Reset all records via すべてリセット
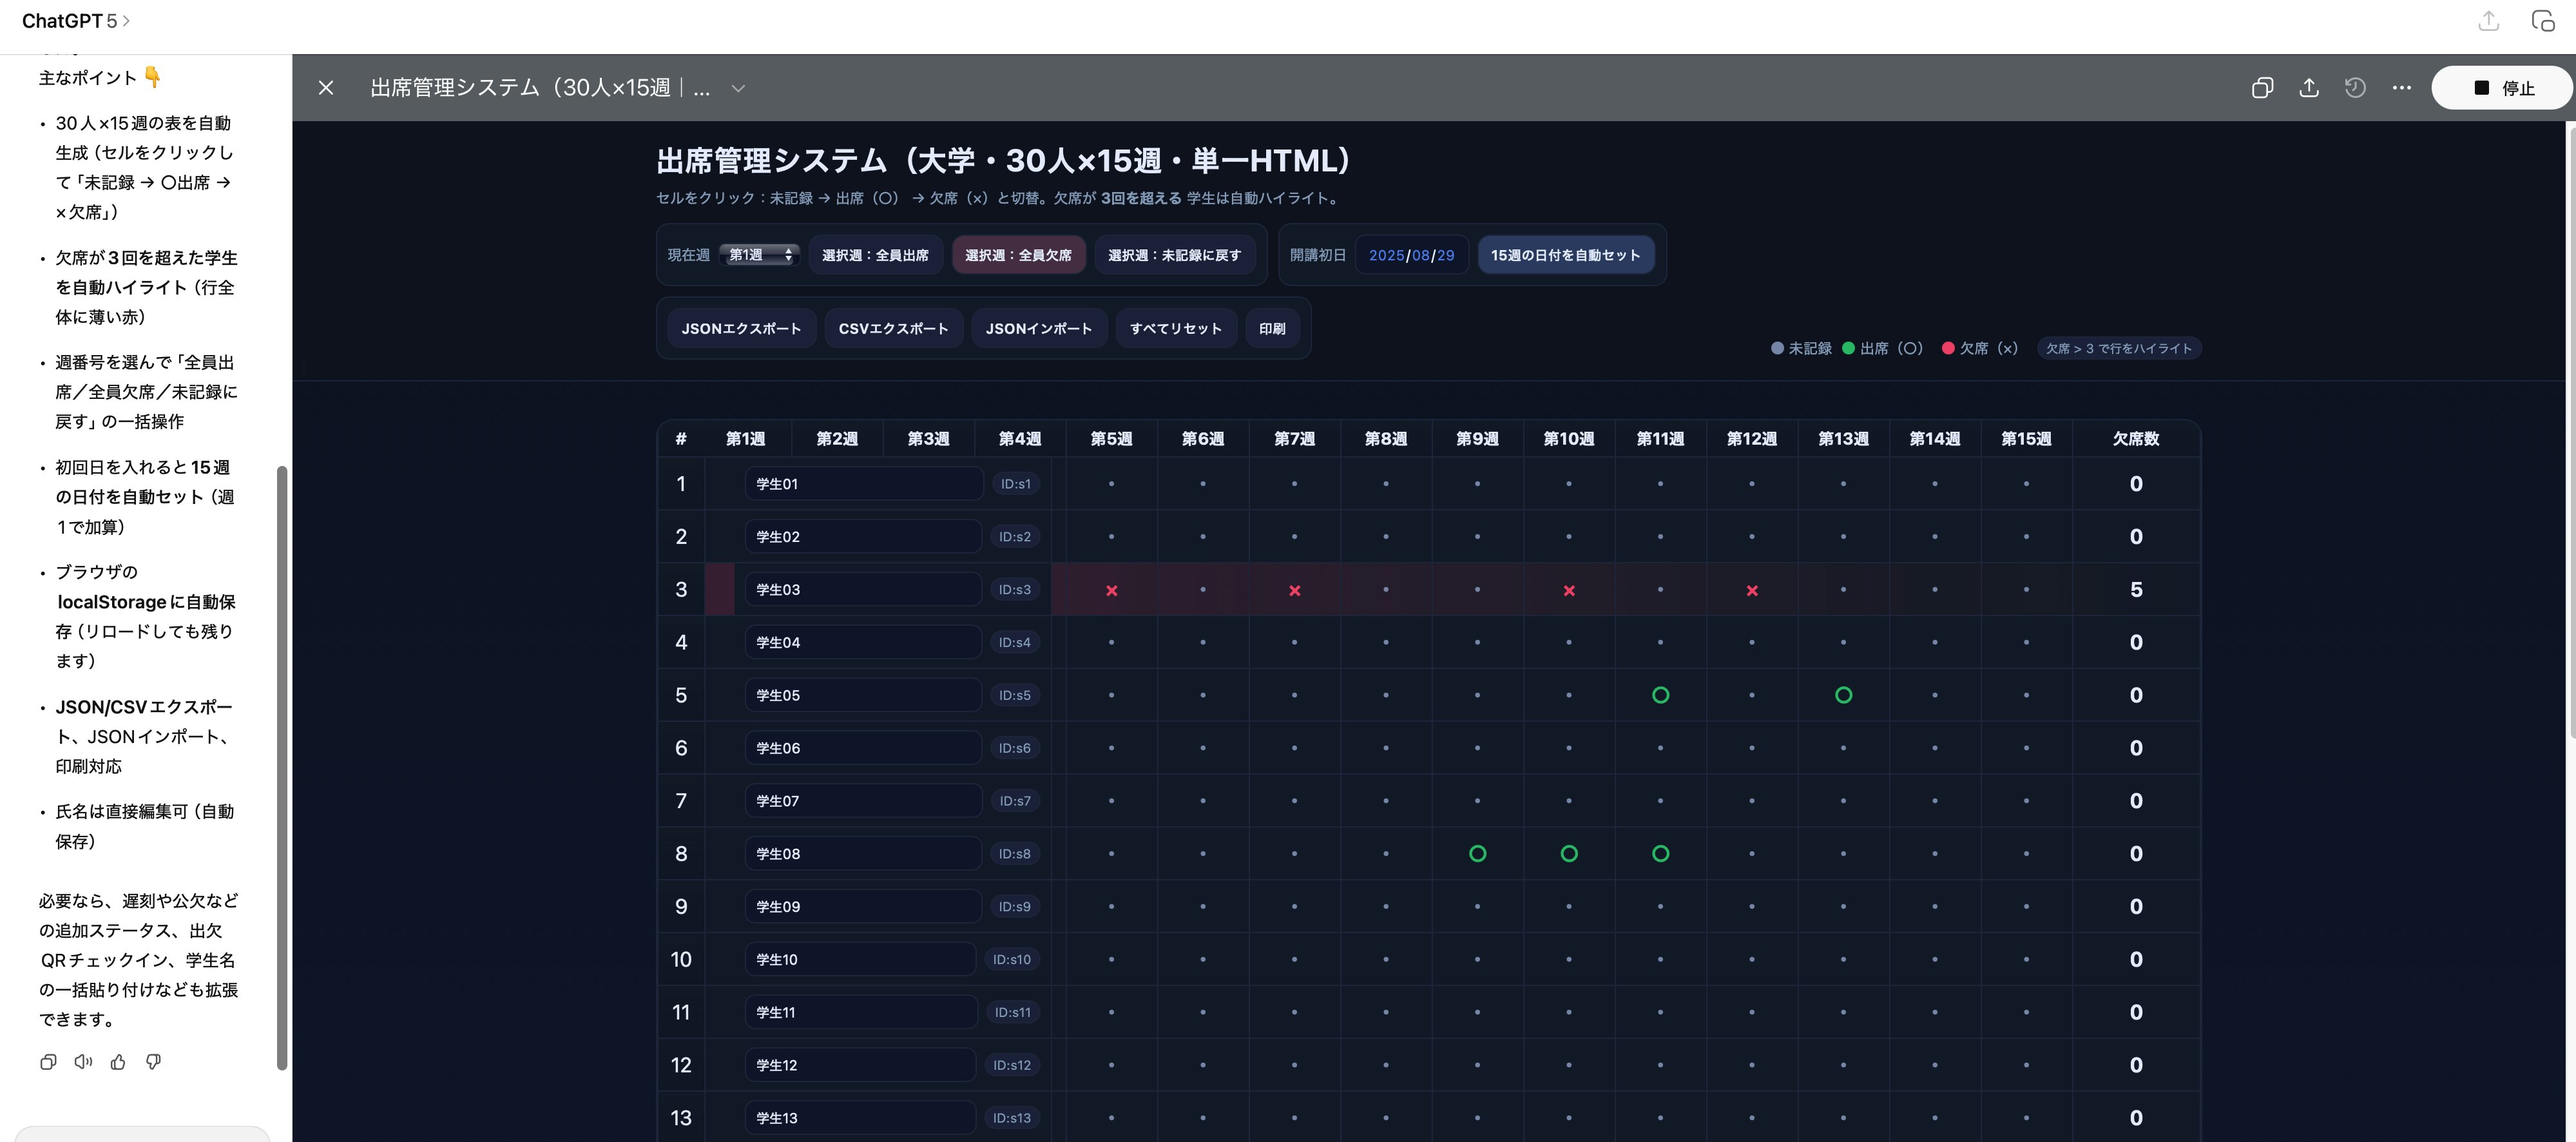 coord(1175,328)
